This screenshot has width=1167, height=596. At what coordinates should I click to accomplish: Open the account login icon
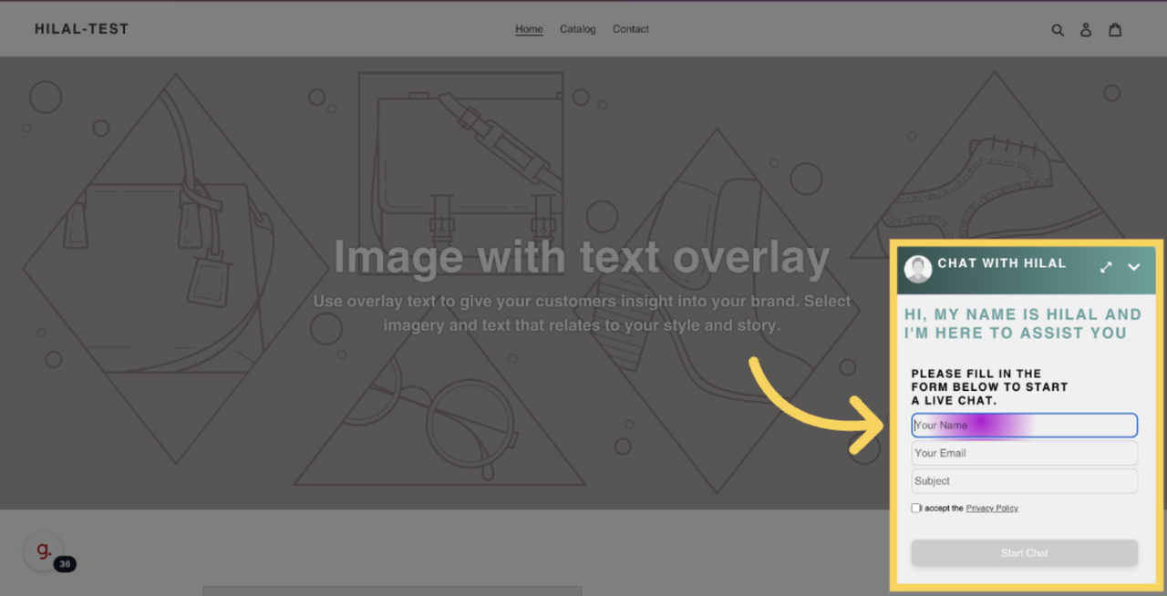click(1086, 30)
